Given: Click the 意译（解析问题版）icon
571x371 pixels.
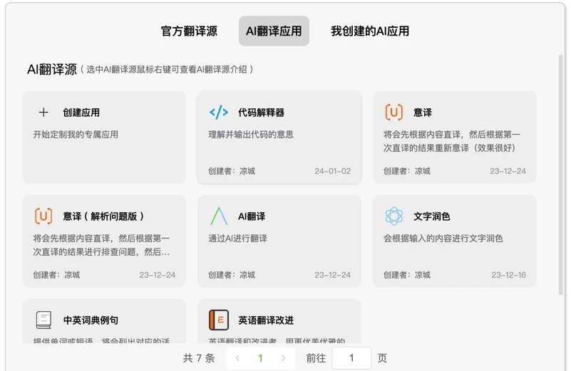Looking at the screenshot, I should 43,216.
